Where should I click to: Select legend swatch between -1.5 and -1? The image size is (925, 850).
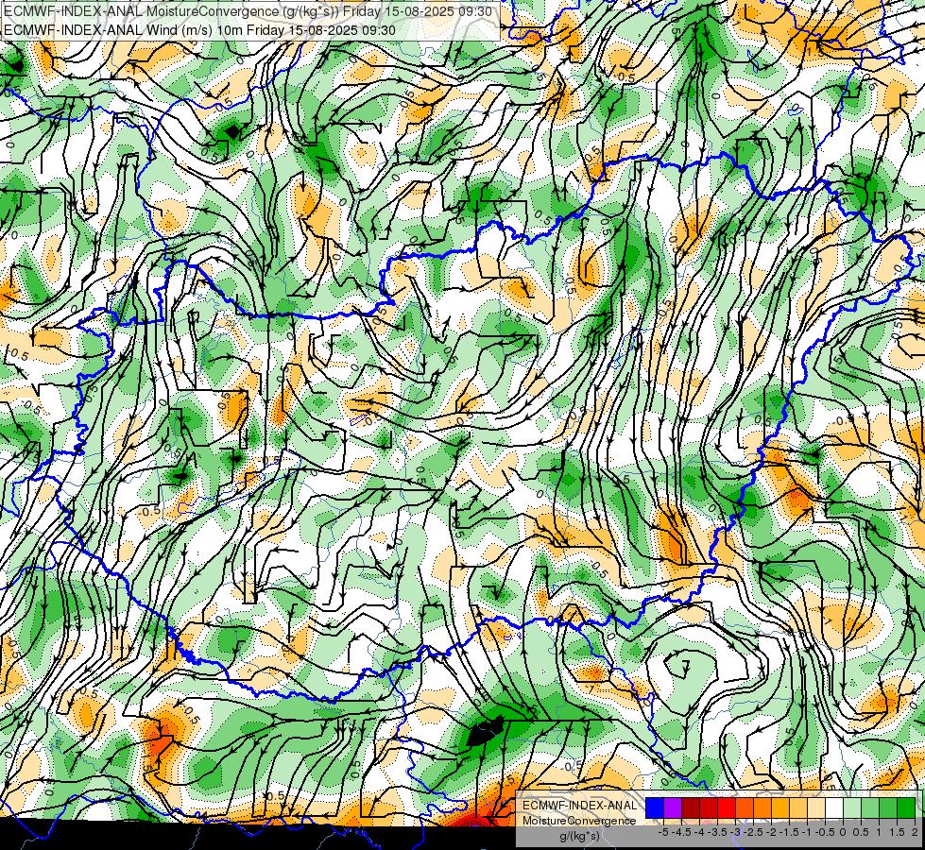(x=798, y=808)
